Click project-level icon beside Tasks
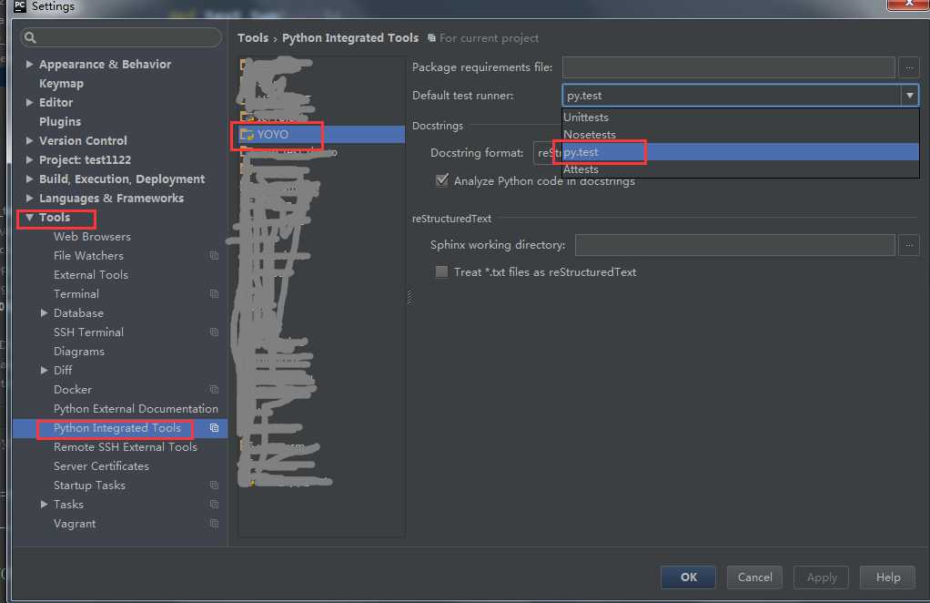The height and width of the screenshot is (603, 930). (x=214, y=505)
